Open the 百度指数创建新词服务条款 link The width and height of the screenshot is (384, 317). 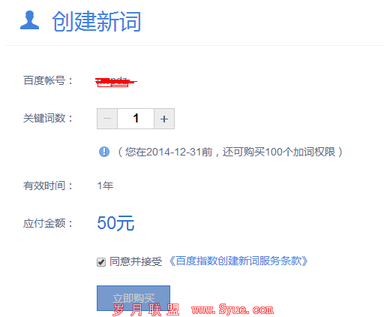238,261
